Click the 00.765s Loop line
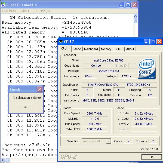 33,42
